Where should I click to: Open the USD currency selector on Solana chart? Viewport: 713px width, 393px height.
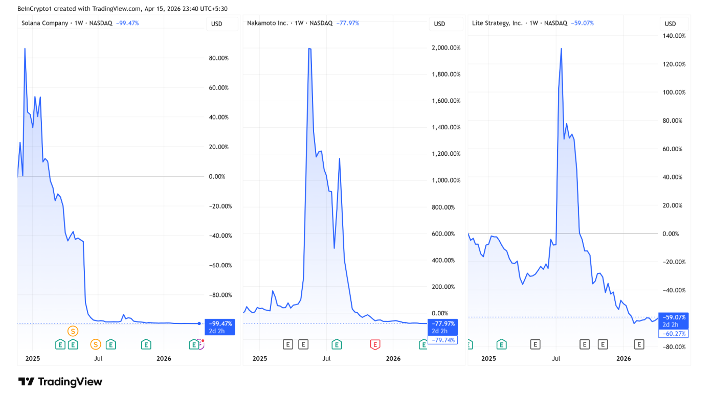pyautogui.click(x=217, y=24)
